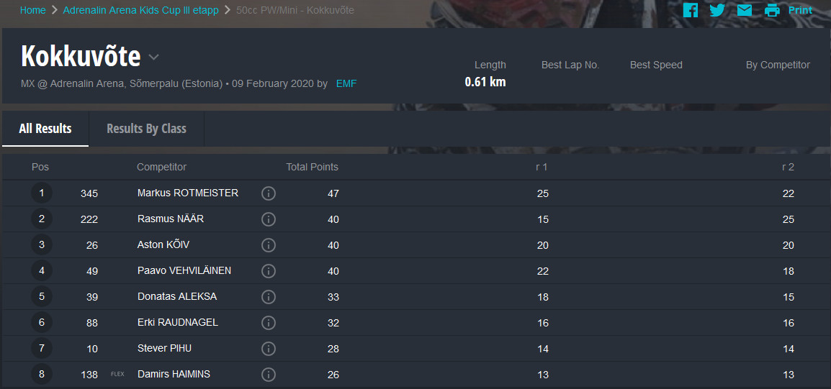This screenshot has height=389, width=831.
Task: Open the EMF organizer link
Action: point(346,83)
